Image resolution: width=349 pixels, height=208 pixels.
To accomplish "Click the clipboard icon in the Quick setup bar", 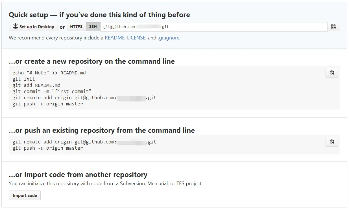I will pos(333,26).
